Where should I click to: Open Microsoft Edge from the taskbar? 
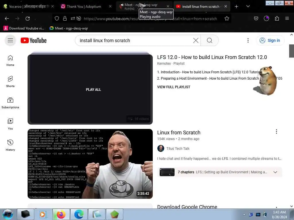(79, 214)
